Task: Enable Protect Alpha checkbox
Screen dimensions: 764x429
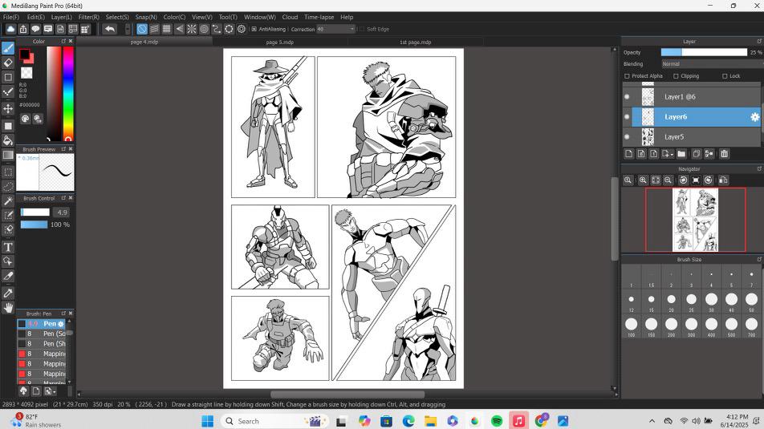Action: click(x=628, y=76)
